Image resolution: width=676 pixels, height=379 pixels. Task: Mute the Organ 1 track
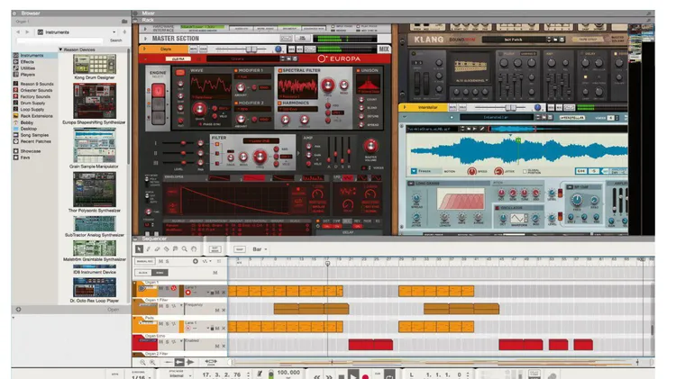(160, 288)
